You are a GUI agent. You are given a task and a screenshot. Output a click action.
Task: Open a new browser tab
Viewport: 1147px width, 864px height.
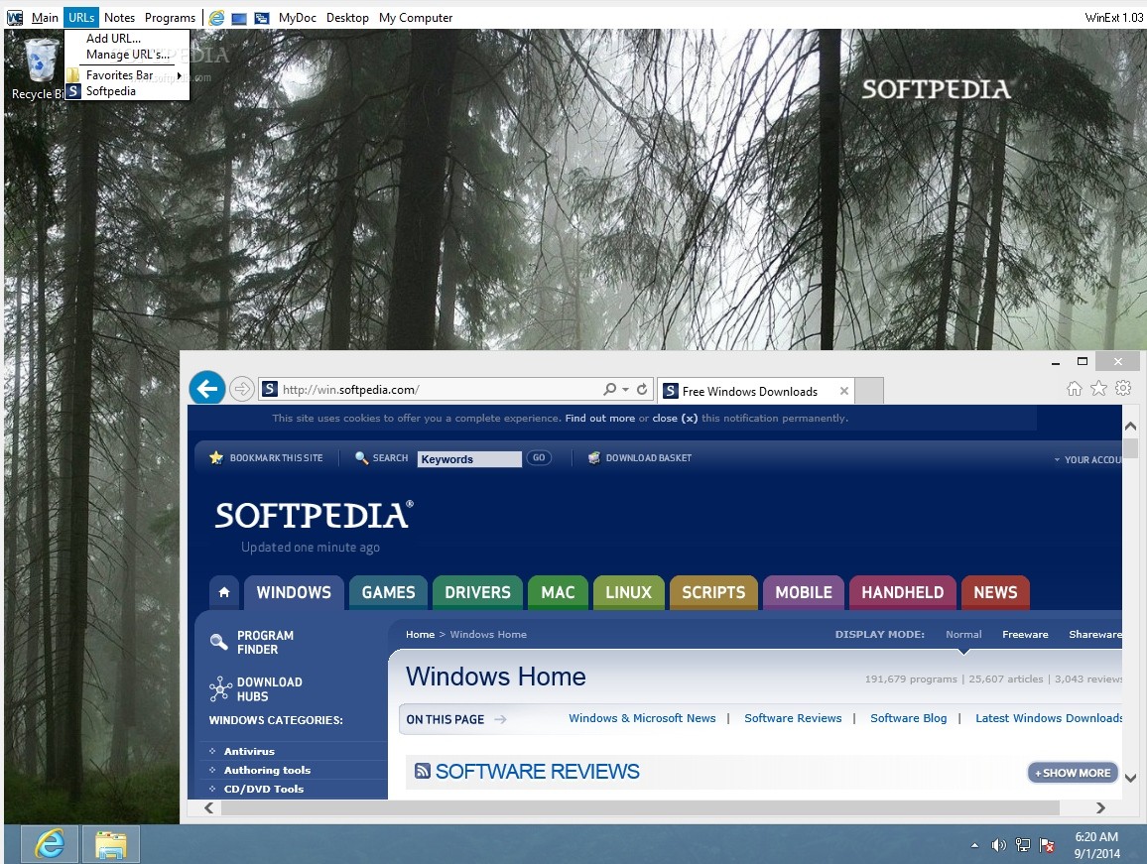(869, 391)
